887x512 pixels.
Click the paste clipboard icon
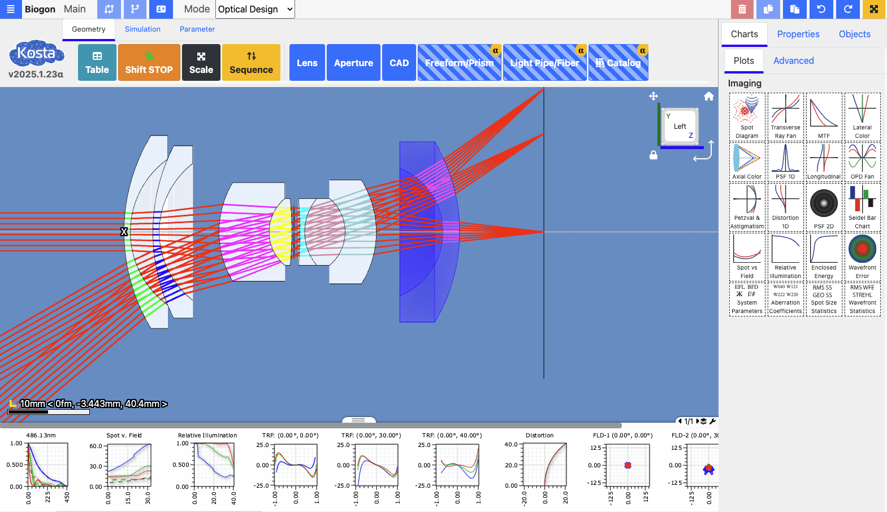click(794, 9)
